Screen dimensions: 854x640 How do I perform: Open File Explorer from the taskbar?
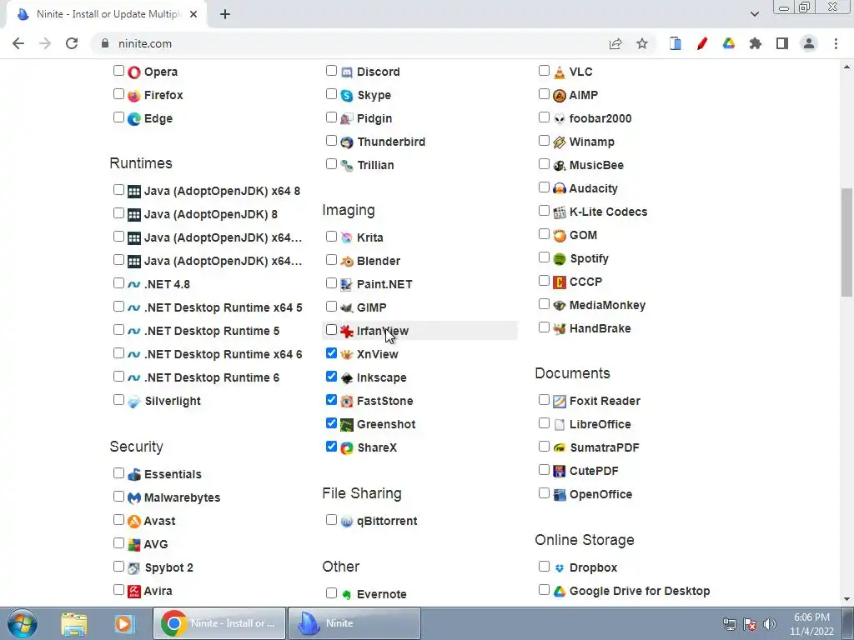74,623
